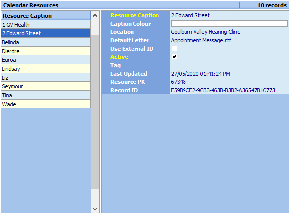Click the yellow 'Resource Caption' field label
This screenshot has width=290, height=214.
pos(134,15)
